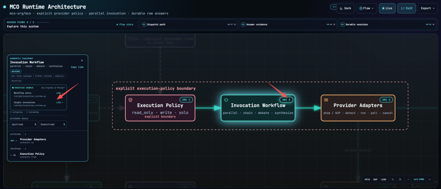
Task: Open the Export dropdown menu
Action: coord(428,8)
